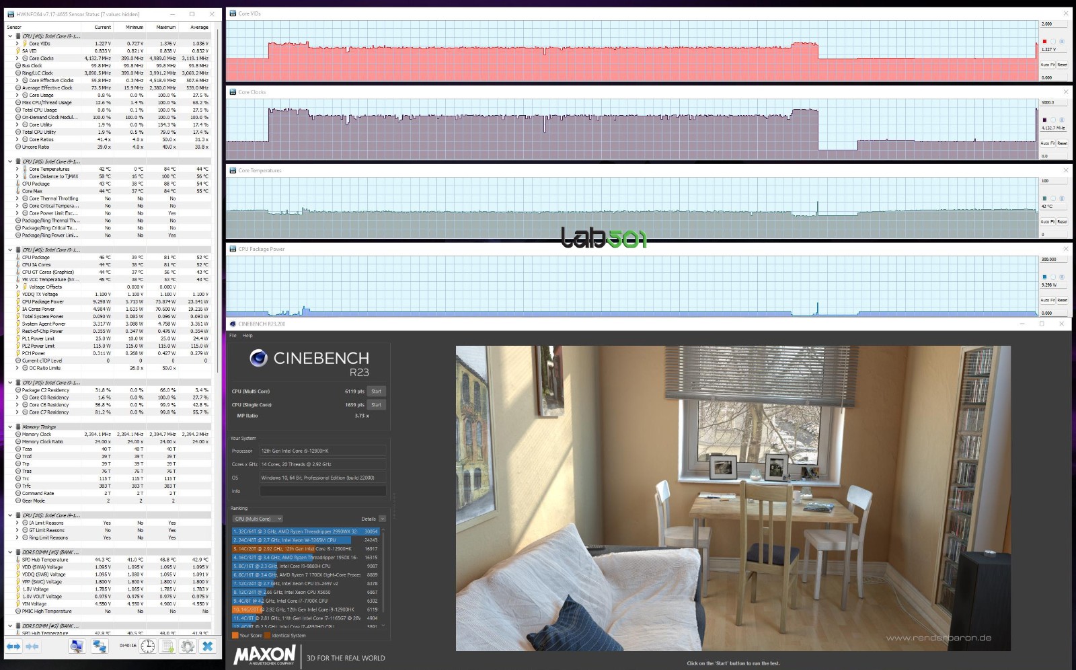Expand the Details dropdown arrow in Ranking
The height and width of the screenshot is (670, 1076).
point(382,519)
